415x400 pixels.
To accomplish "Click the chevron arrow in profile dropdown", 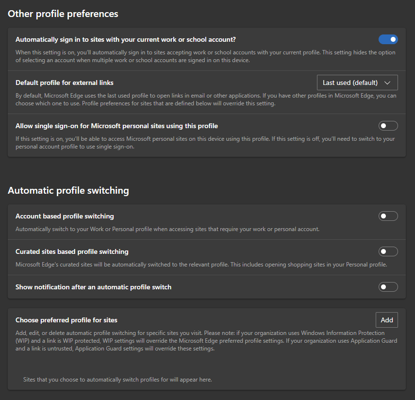I will pyautogui.click(x=387, y=83).
